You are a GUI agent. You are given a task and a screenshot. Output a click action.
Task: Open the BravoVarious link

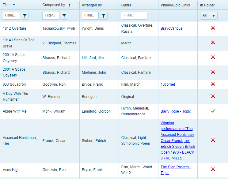[171, 28]
